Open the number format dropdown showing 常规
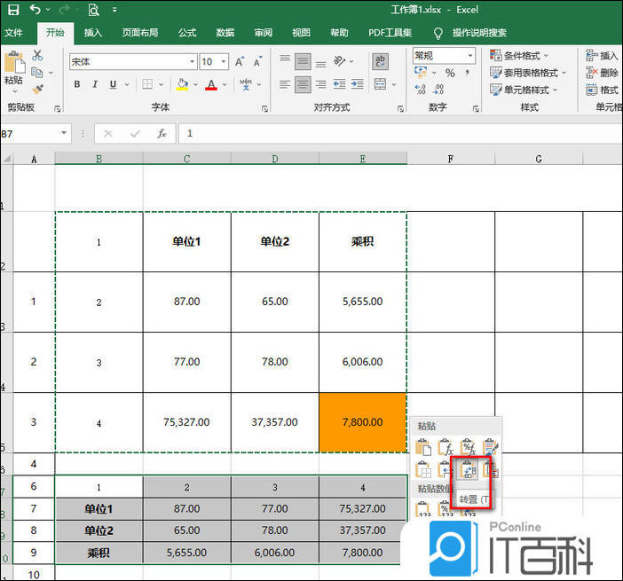 click(470, 55)
